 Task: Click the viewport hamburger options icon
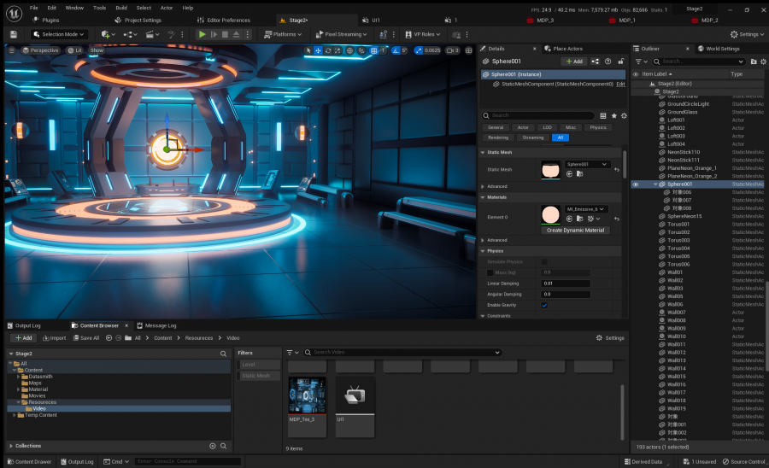pyautogui.click(x=12, y=50)
